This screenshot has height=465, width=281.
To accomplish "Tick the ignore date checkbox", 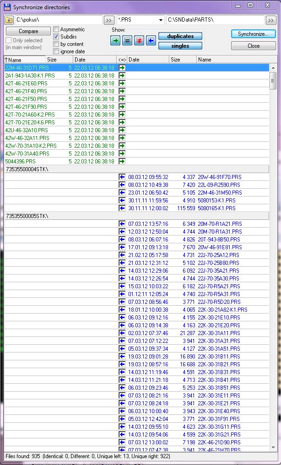I will (x=56, y=51).
